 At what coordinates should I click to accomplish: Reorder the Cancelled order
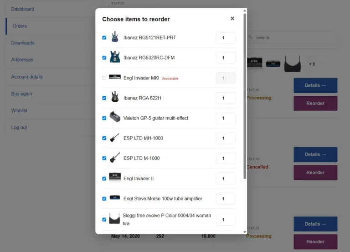[x=315, y=173]
